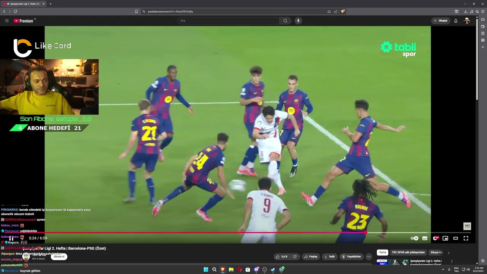This screenshot has height=274, width=487.
Task: Open the volume speaker tray icon
Action: pos(468,269)
